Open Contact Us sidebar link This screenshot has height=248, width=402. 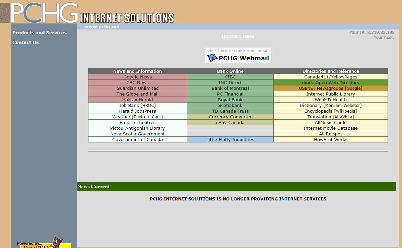click(25, 42)
